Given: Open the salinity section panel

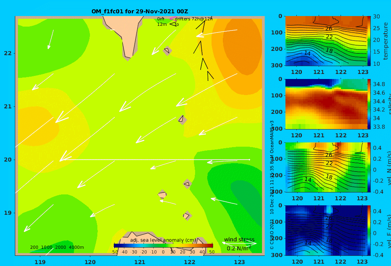Looking at the screenshot, I should (x=326, y=104).
